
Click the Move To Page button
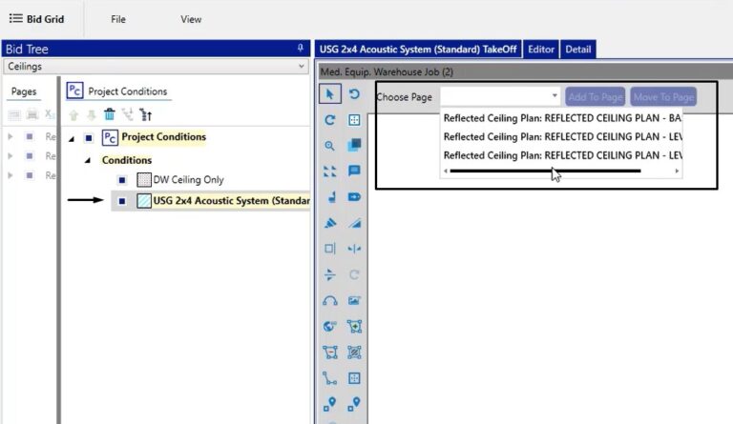click(x=663, y=97)
